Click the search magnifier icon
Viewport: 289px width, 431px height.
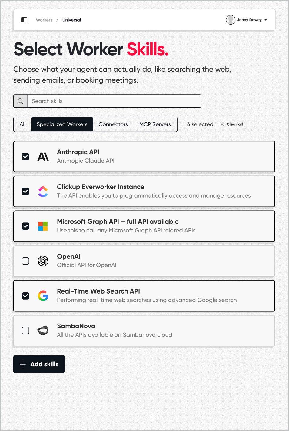21,101
